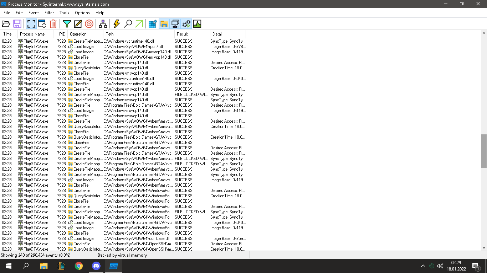Image resolution: width=487 pixels, height=273 pixels.
Task: Click the 'Backed by virtual memory' status text
Action: [x=122, y=255]
